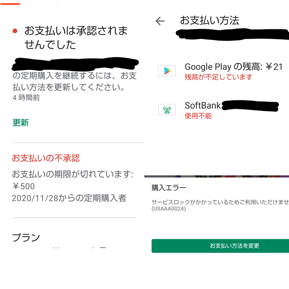Tap the back arrow beside お支払い方法

click(x=160, y=21)
